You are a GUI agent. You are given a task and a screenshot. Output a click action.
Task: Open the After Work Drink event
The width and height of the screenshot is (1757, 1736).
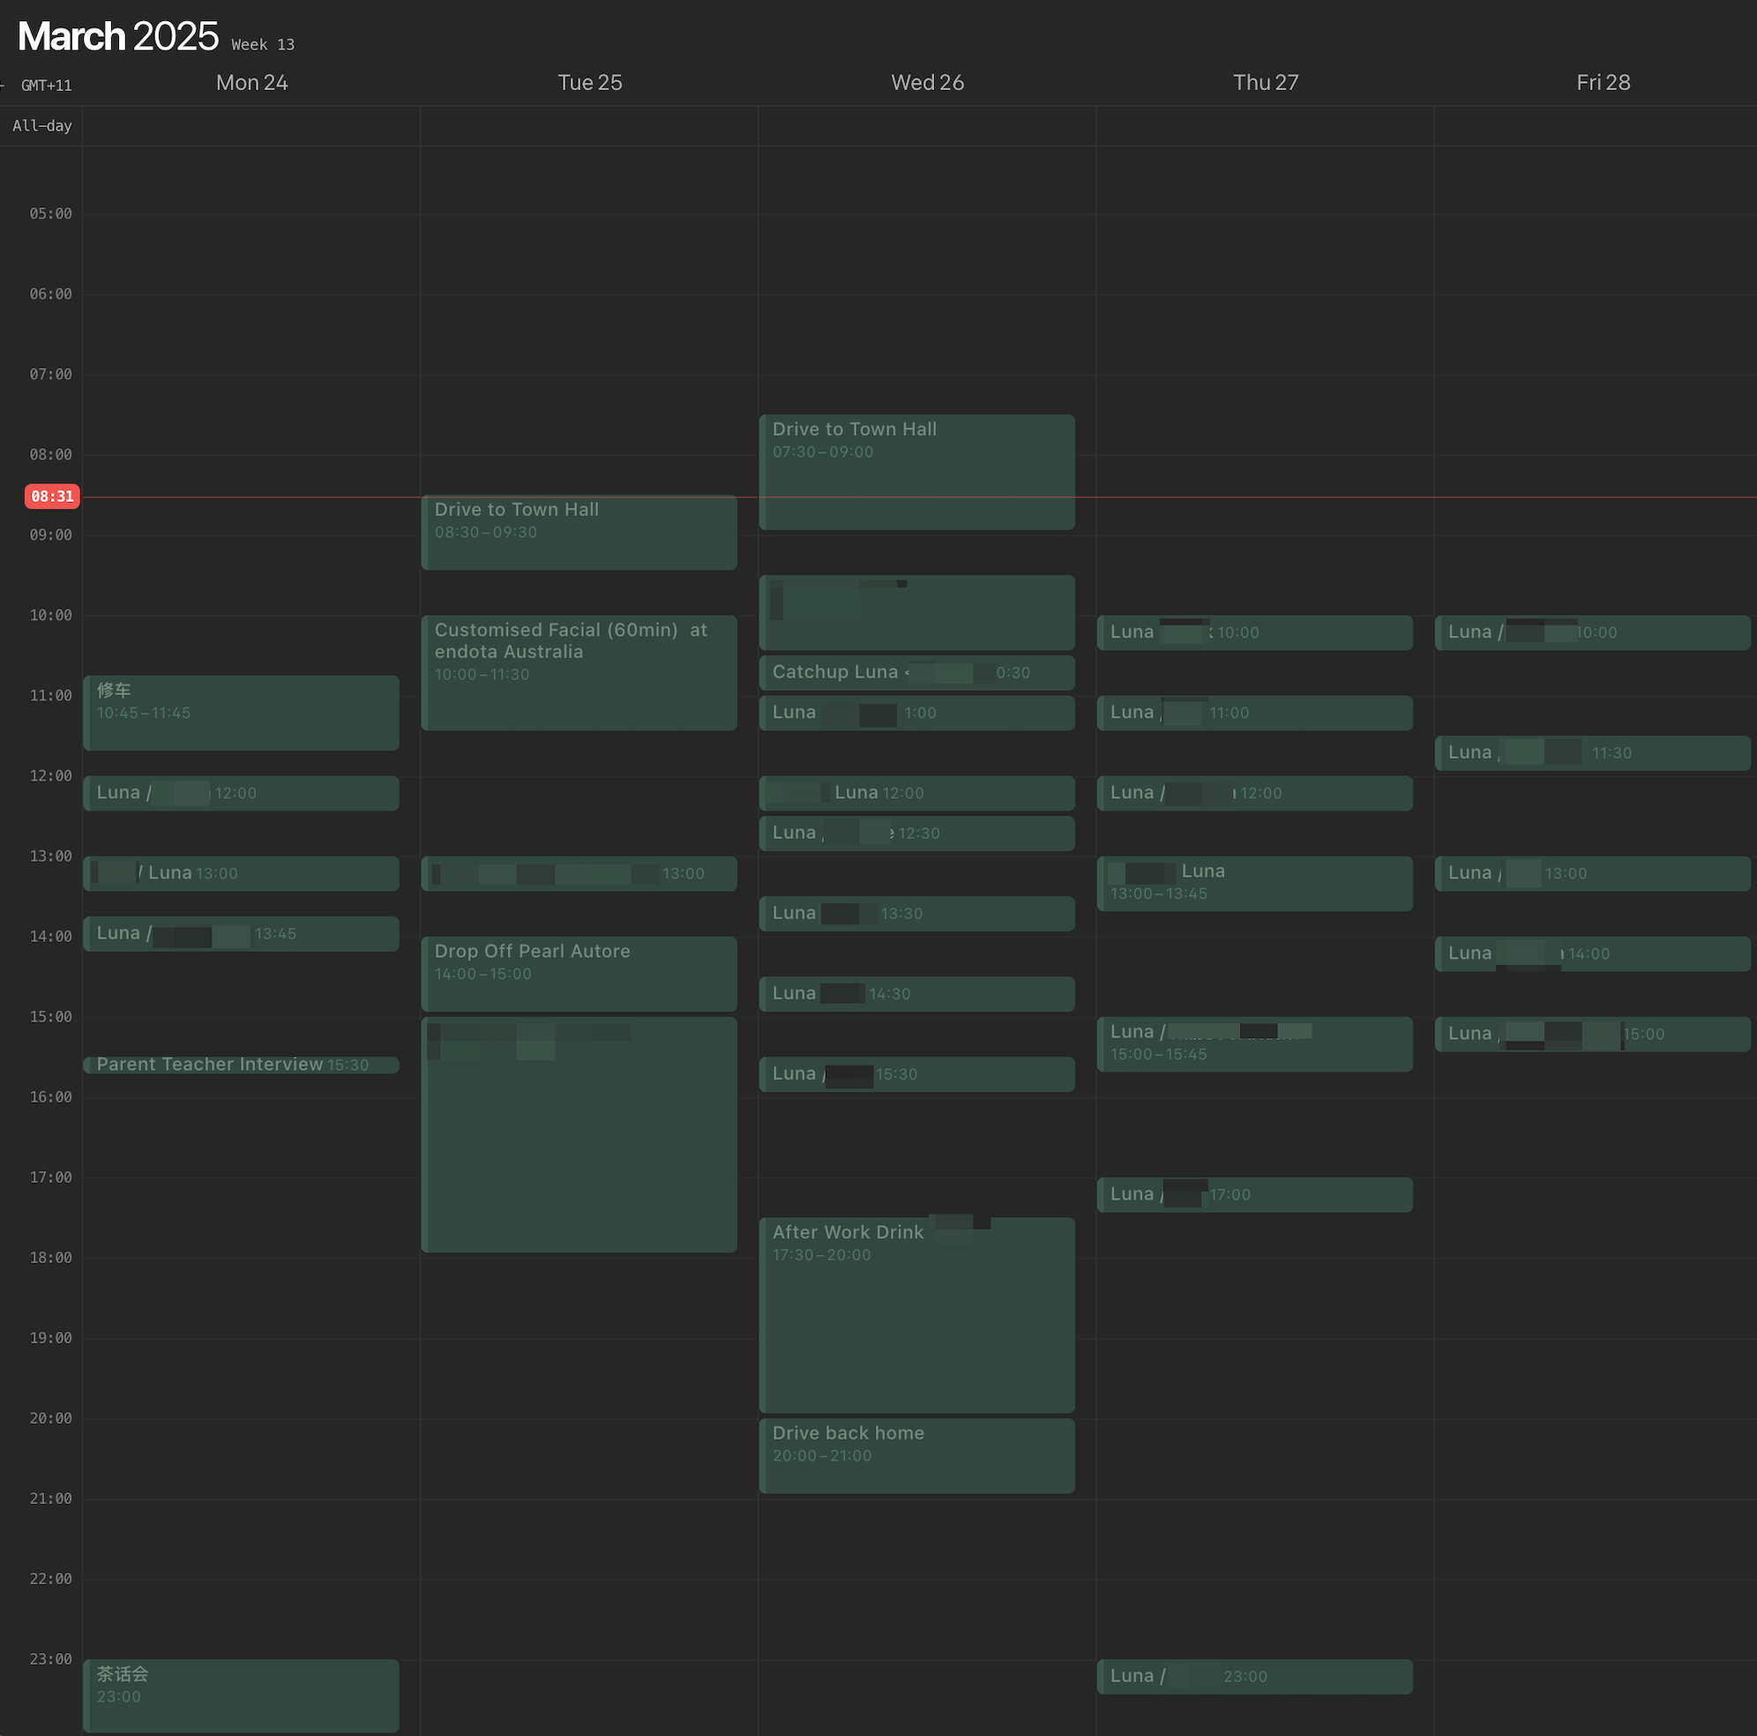[x=916, y=1314]
